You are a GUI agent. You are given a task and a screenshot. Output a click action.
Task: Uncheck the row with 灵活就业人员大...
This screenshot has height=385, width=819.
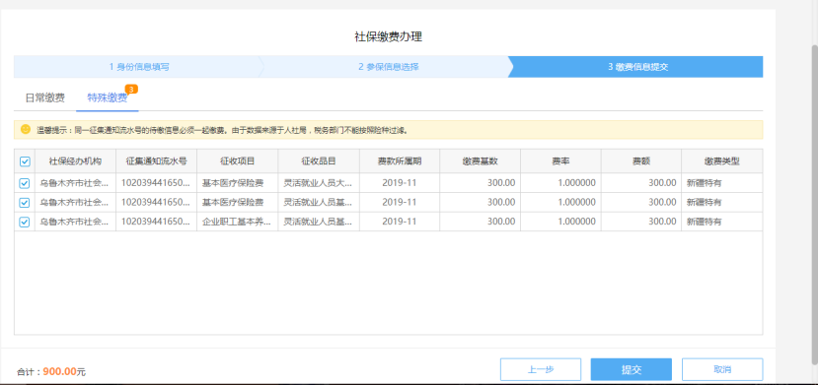point(25,183)
